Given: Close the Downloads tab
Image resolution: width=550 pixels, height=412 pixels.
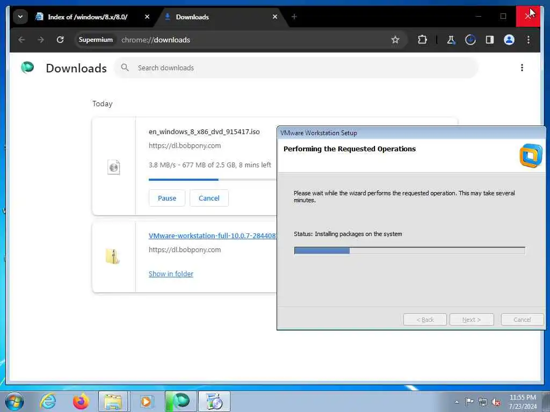Looking at the screenshot, I should click(x=275, y=17).
